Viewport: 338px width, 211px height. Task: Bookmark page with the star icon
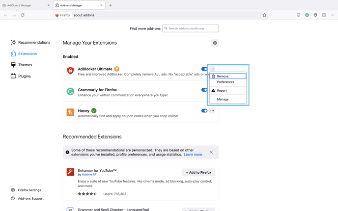[x=264, y=15]
